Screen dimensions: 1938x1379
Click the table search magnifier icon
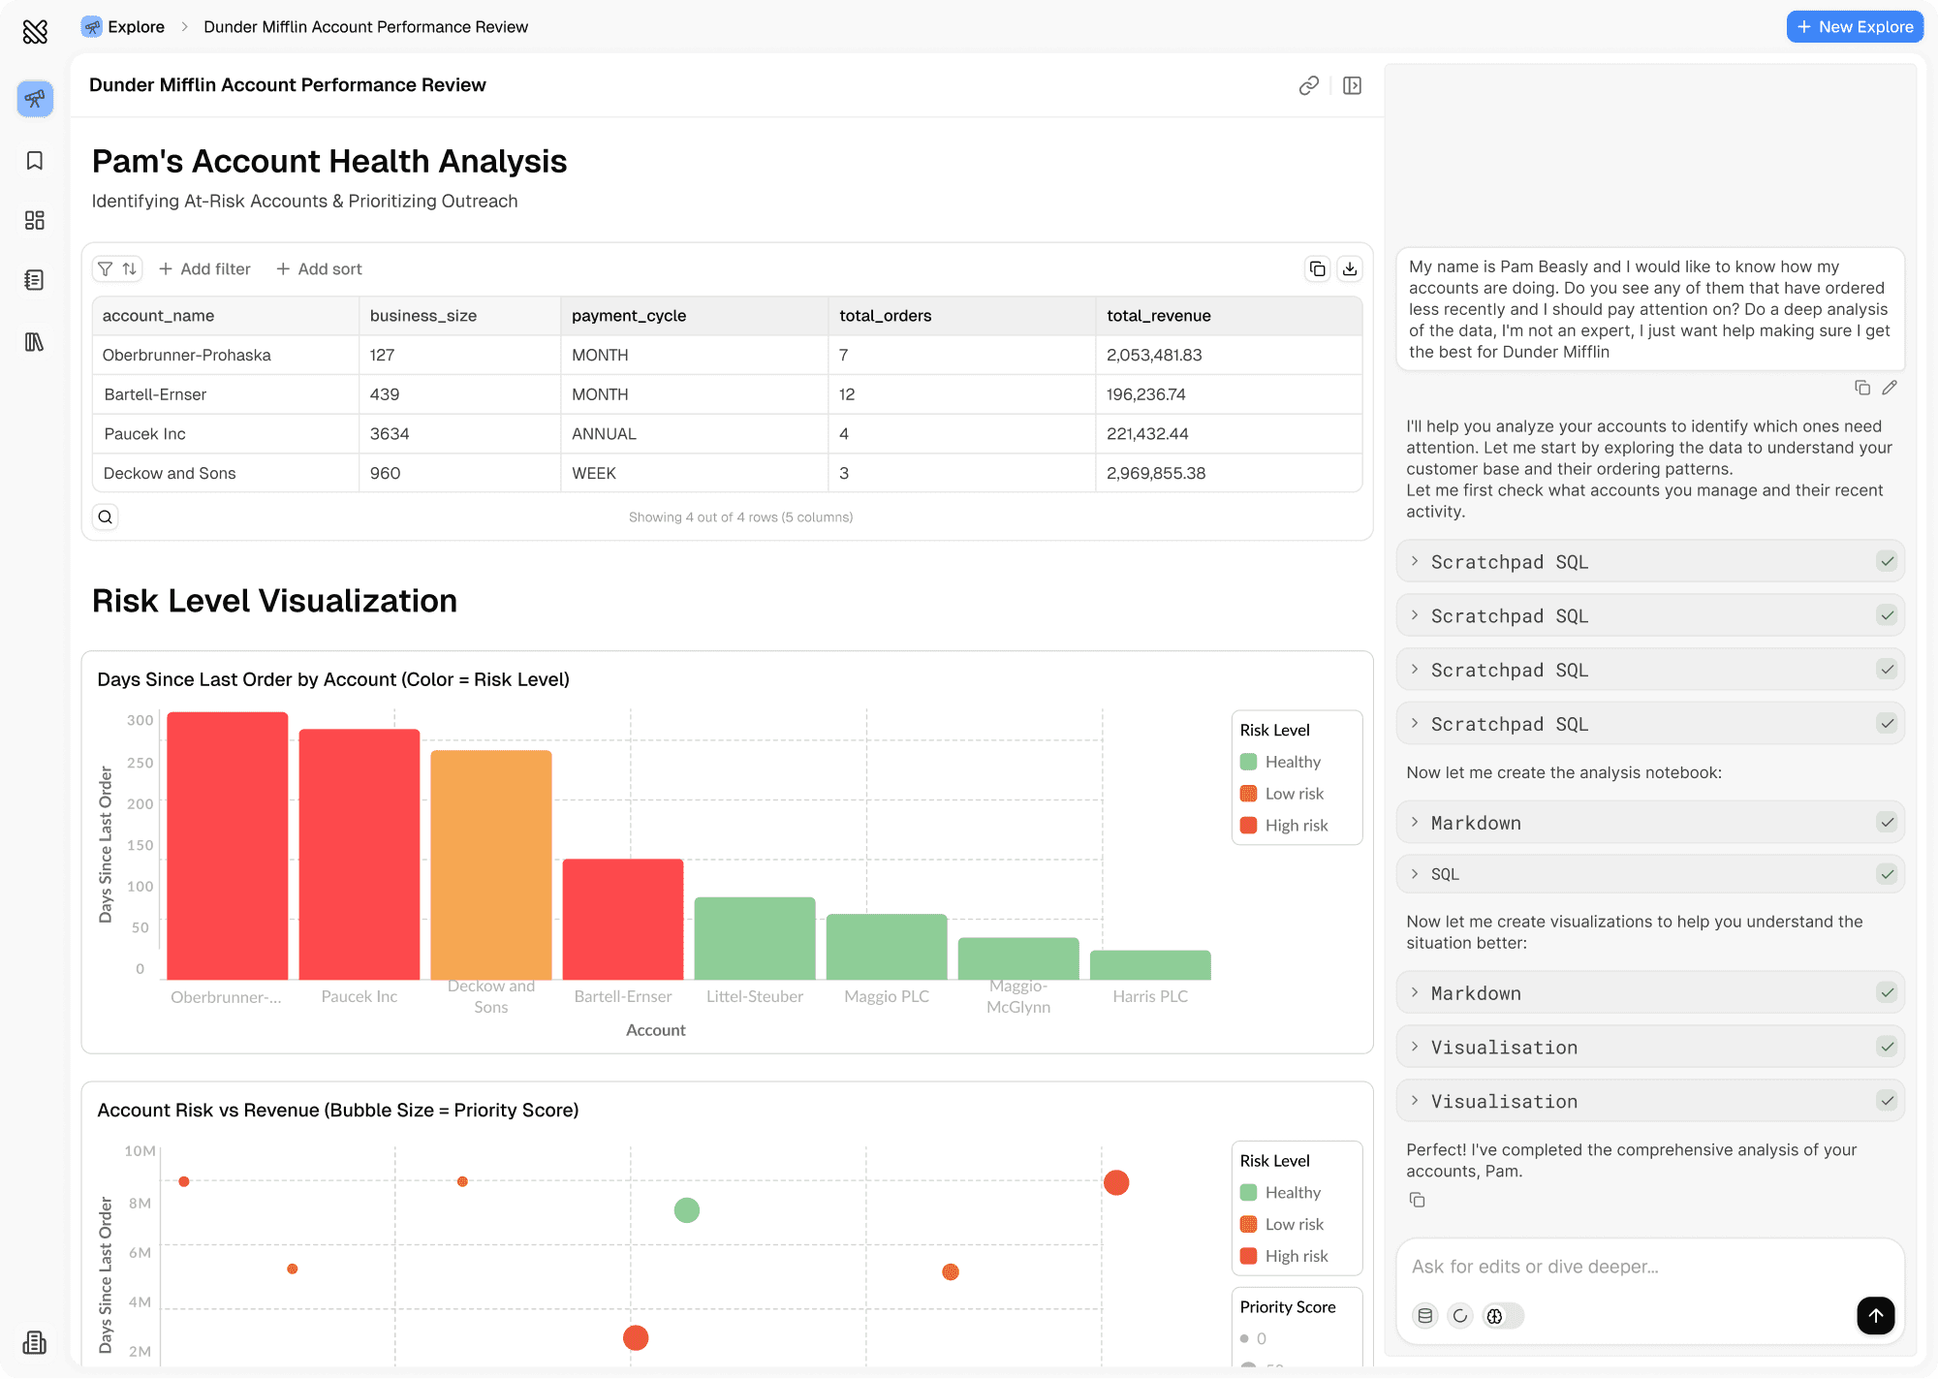pos(106,517)
